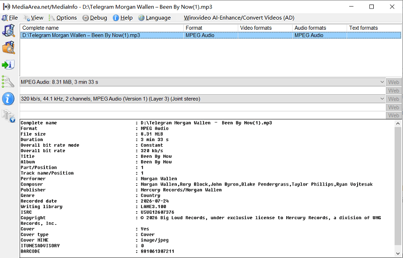Click the Web button beside the 320 kb/s dropdown

[393, 99]
